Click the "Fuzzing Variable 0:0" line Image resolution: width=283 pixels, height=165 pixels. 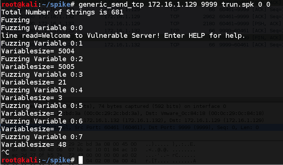click(42, 28)
